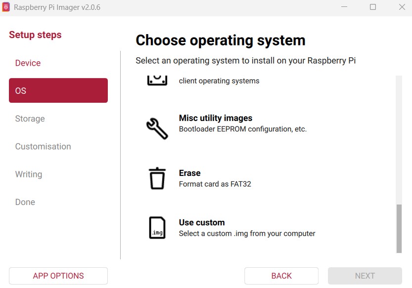
Task: Choose 'Select a custom .img from your computer'
Action: (x=247, y=234)
